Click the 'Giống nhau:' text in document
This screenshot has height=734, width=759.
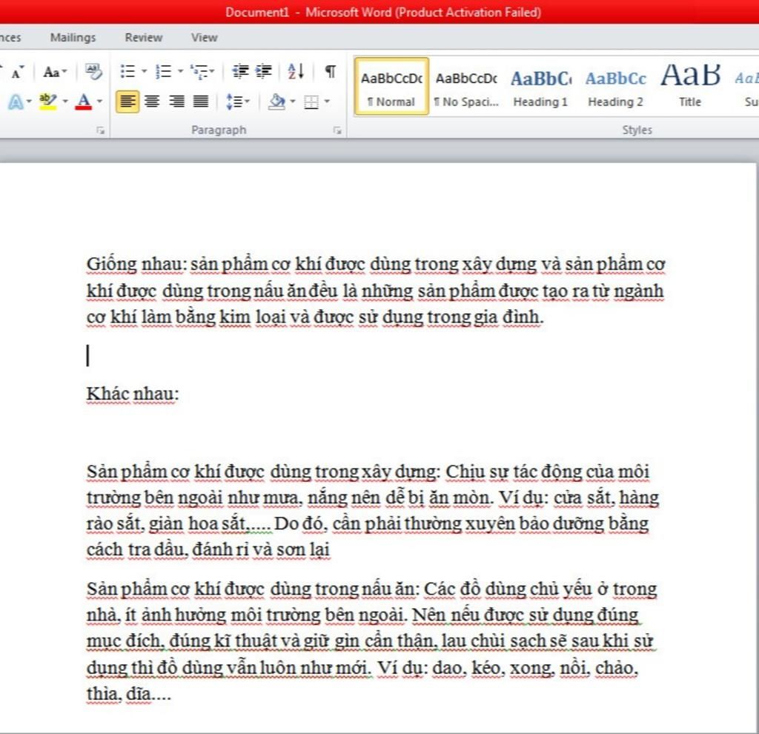(x=136, y=265)
